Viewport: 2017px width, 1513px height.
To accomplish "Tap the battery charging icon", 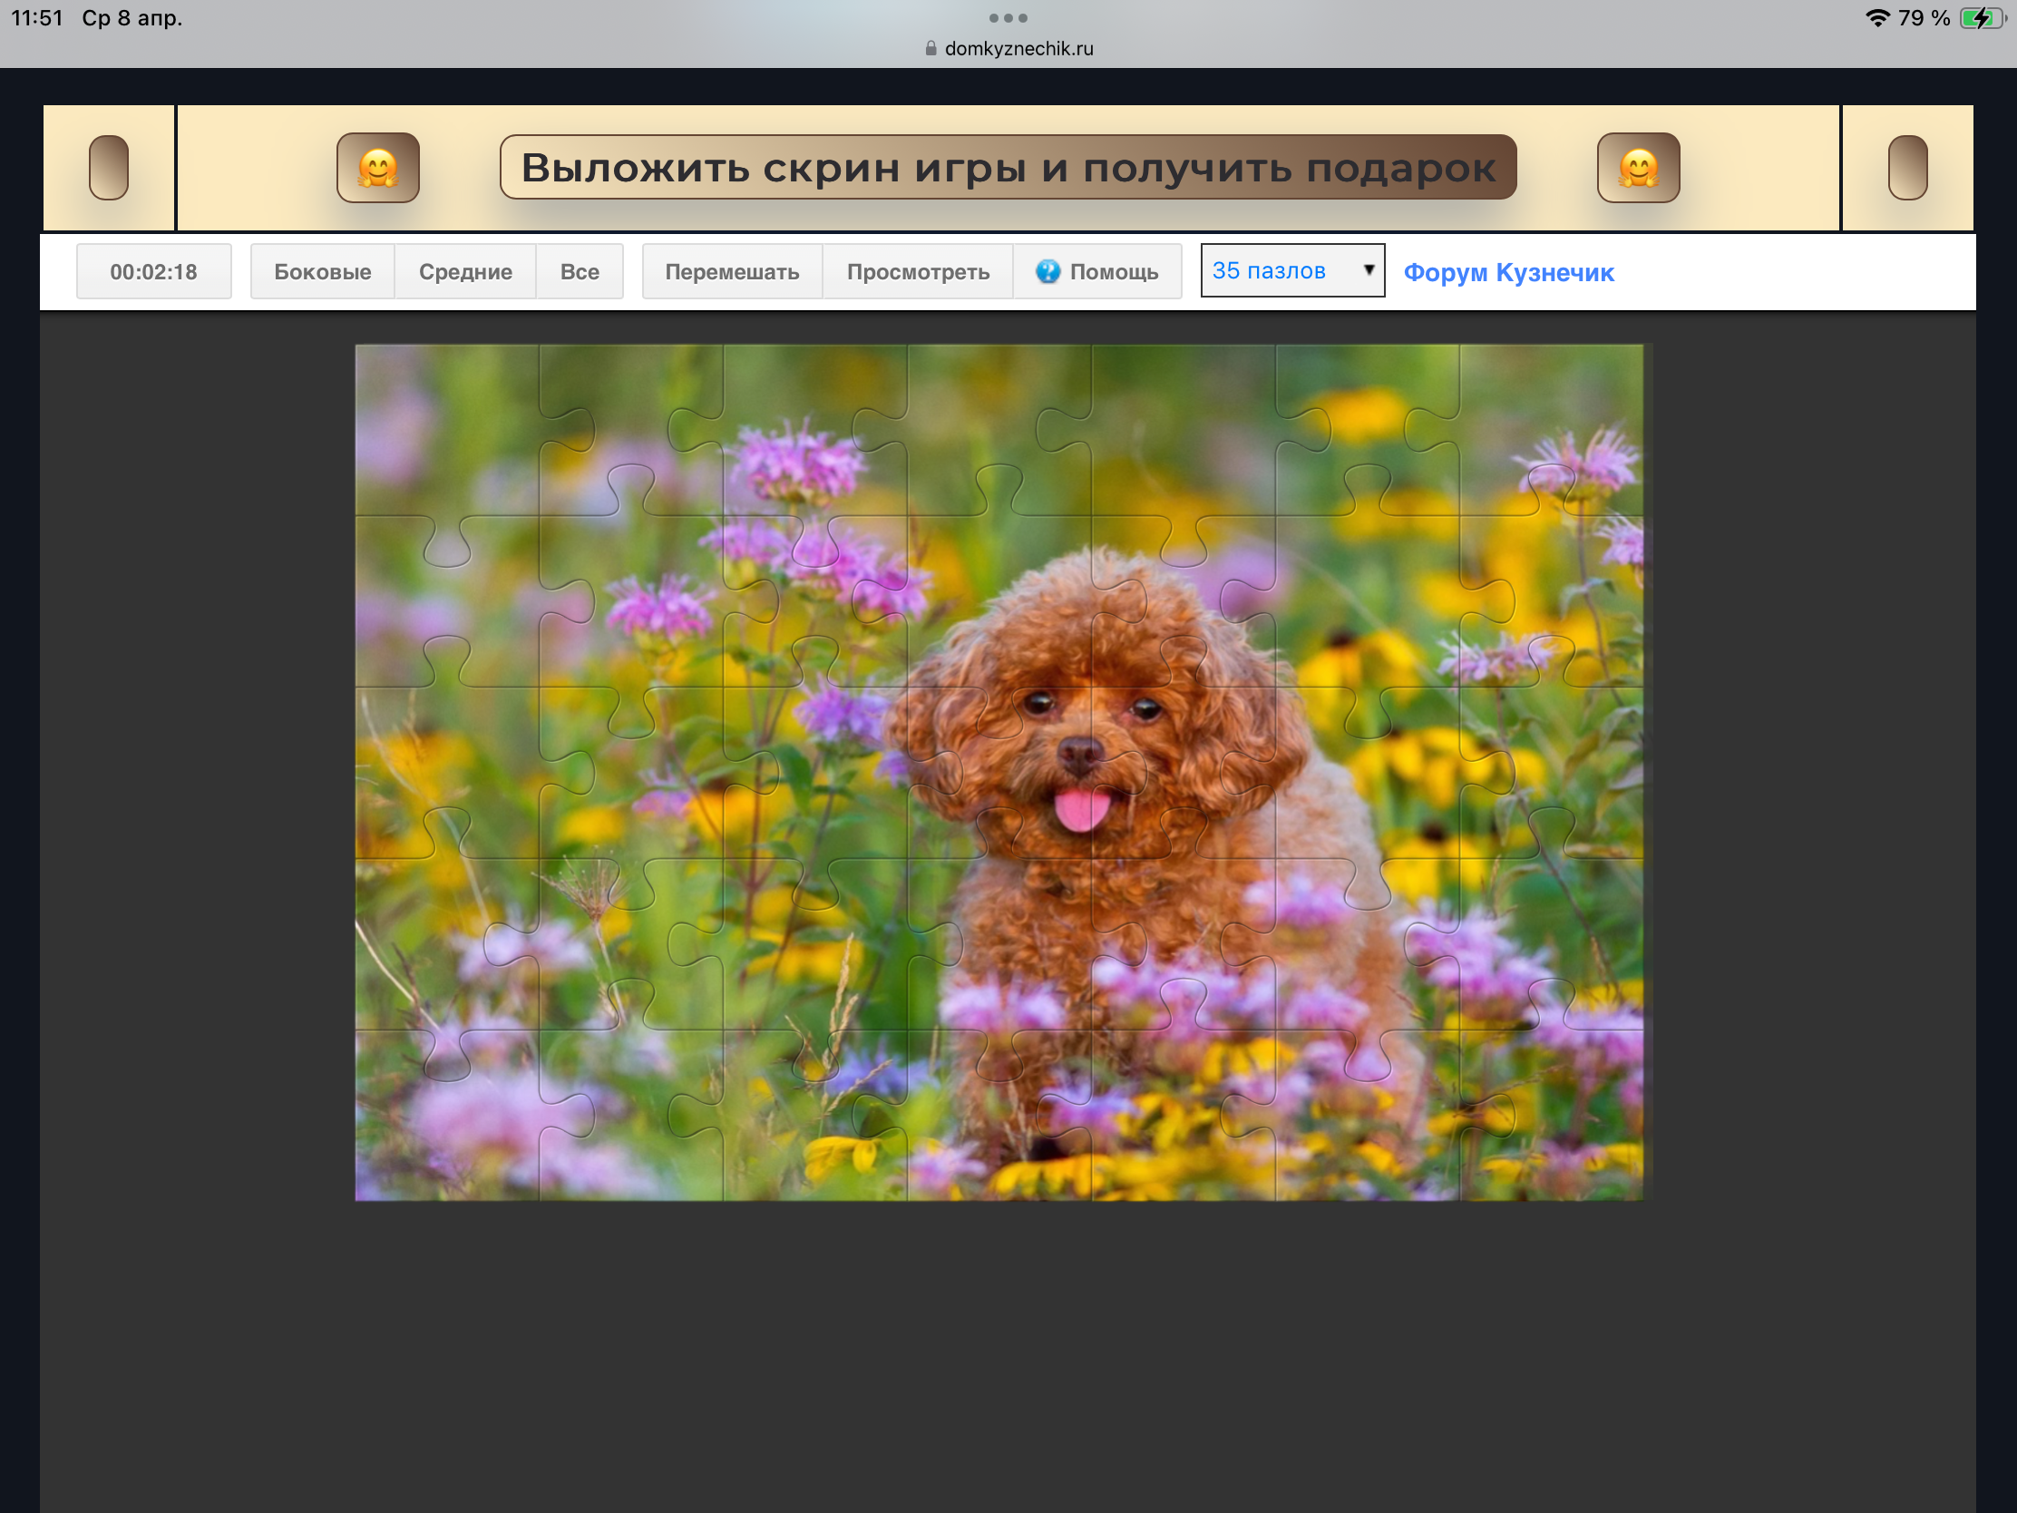I will (1983, 18).
